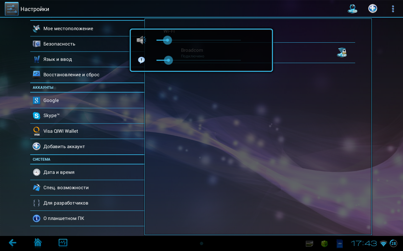
Task: Tap the Back arrow in navigation bar
Action: click(x=13, y=243)
